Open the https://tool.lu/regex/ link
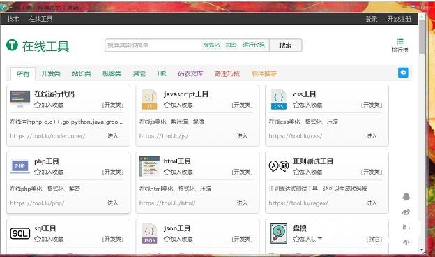Image resolution: width=435 pixels, height=257 pixels. coord(298,203)
